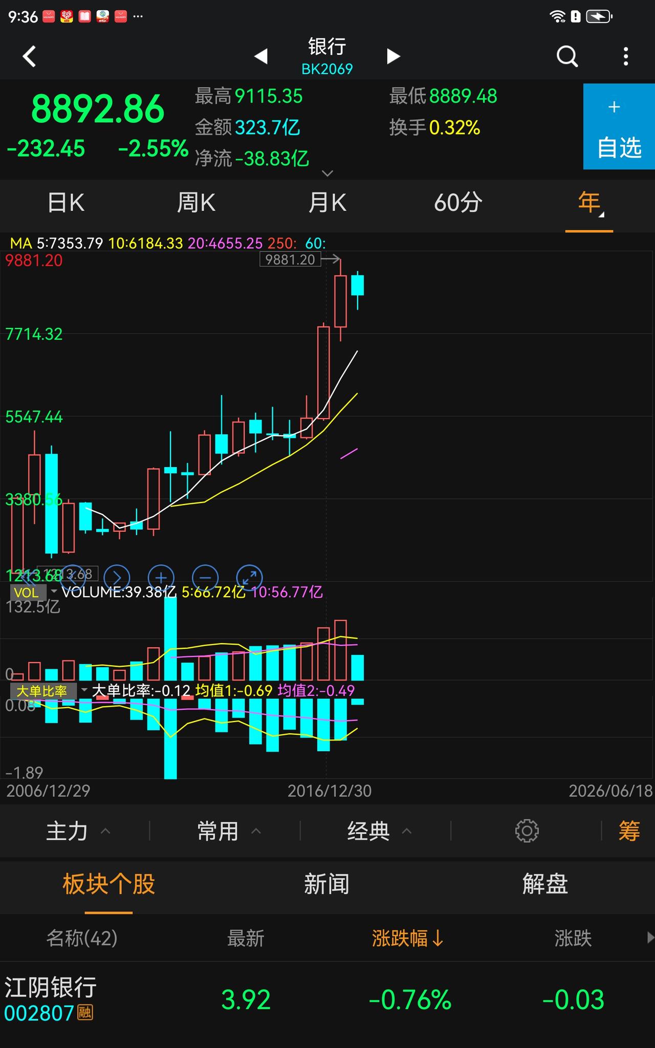
Task: Expand quote details with down chevron
Action: [x=327, y=173]
